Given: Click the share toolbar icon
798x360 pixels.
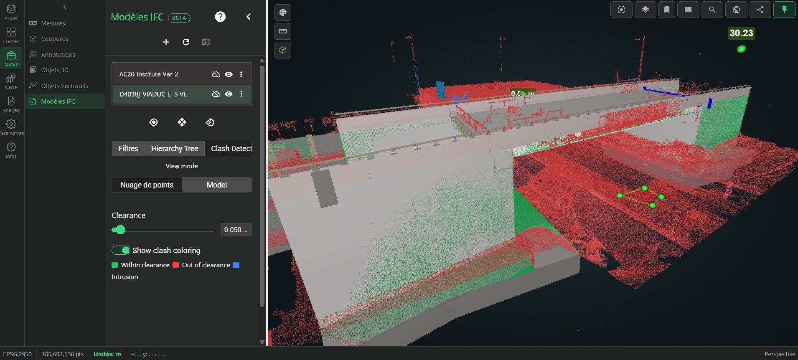Looking at the screenshot, I should 760,10.
